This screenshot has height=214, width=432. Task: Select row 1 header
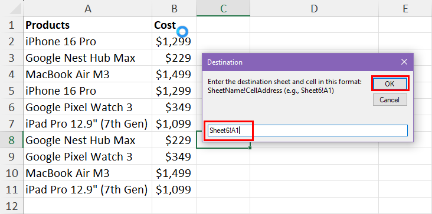pyautogui.click(x=12, y=25)
